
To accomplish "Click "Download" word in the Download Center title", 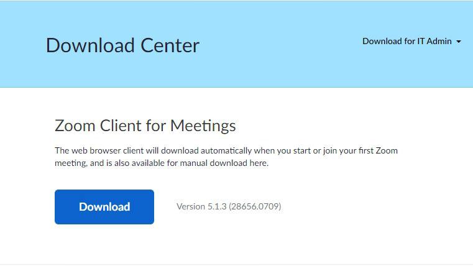I will tap(90, 45).
